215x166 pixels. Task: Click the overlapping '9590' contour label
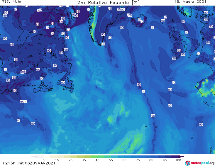click(x=24, y=102)
